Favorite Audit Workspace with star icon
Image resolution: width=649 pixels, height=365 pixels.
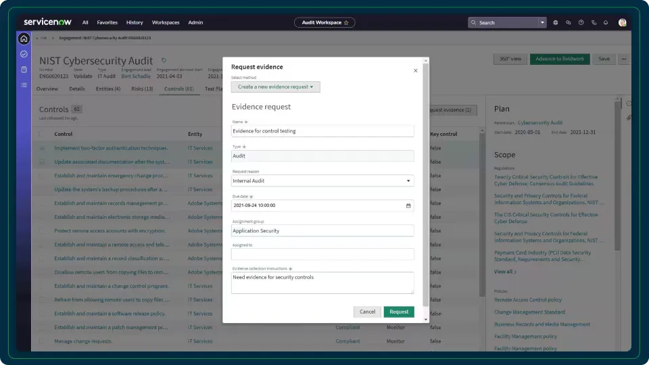346,22
